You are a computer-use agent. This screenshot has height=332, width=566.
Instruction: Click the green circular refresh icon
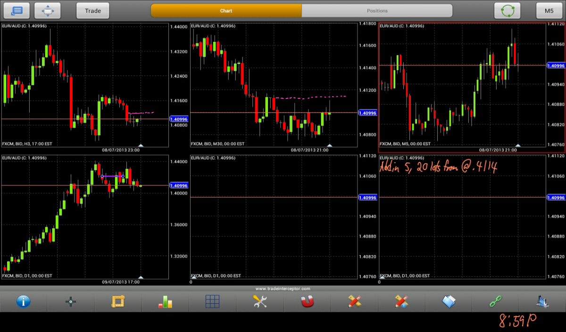click(507, 10)
